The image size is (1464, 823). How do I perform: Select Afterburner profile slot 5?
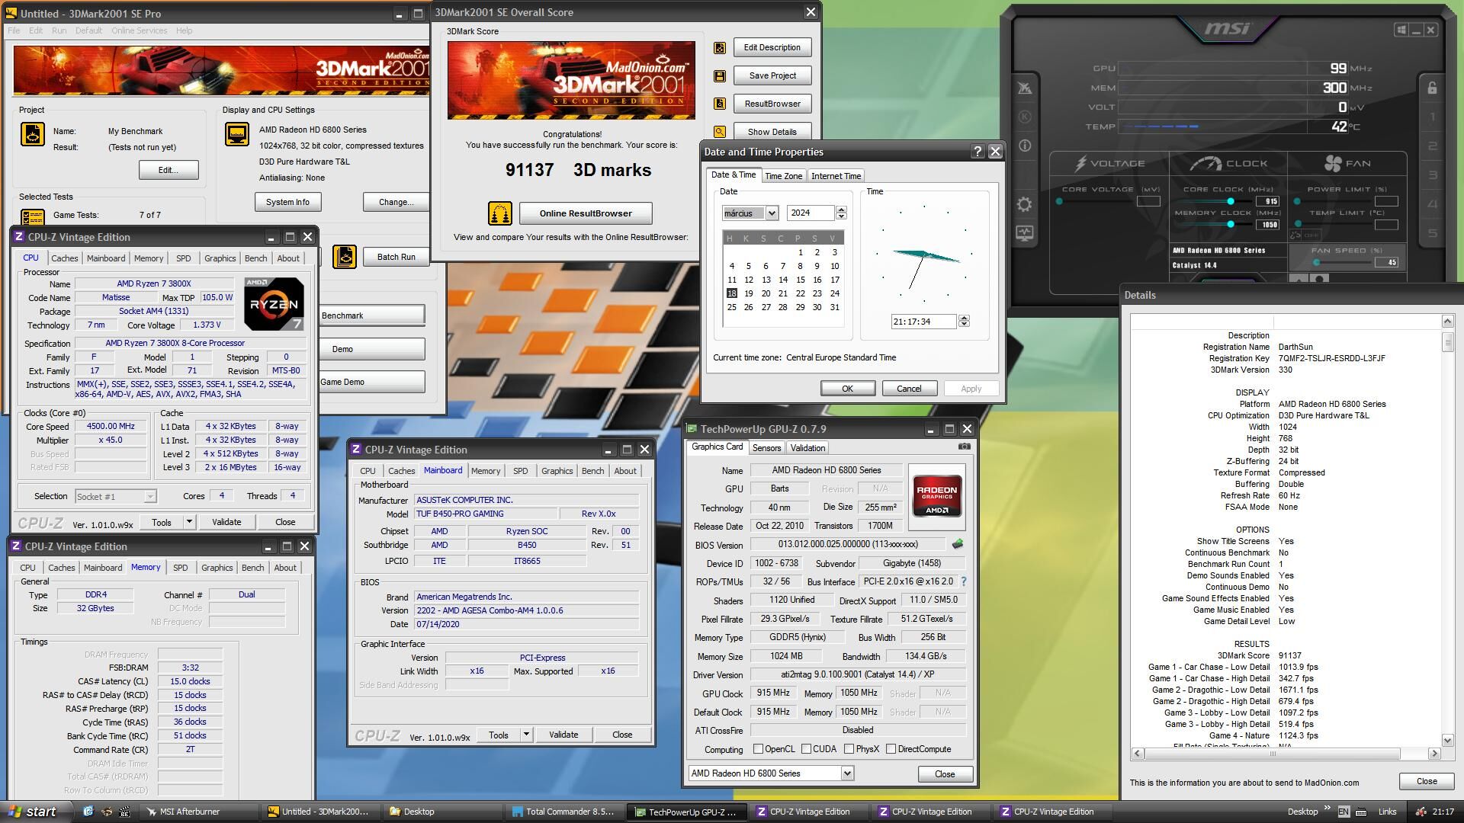pyautogui.click(x=1432, y=233)
